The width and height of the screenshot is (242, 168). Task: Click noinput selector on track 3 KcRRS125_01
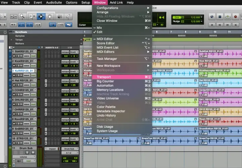click(x=65, y=72)
